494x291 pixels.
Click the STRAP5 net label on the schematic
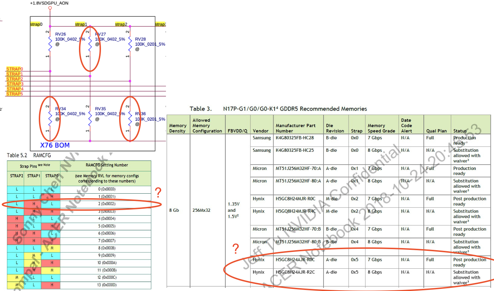14,94
